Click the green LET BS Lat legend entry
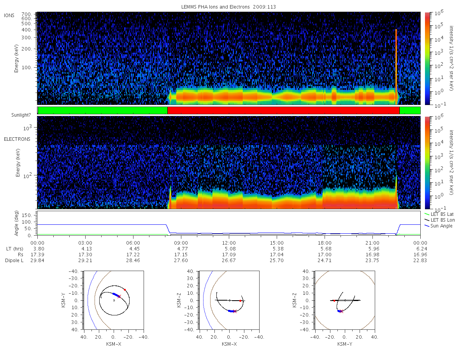The width and height of the screenshot is (467, 350). 439,214
